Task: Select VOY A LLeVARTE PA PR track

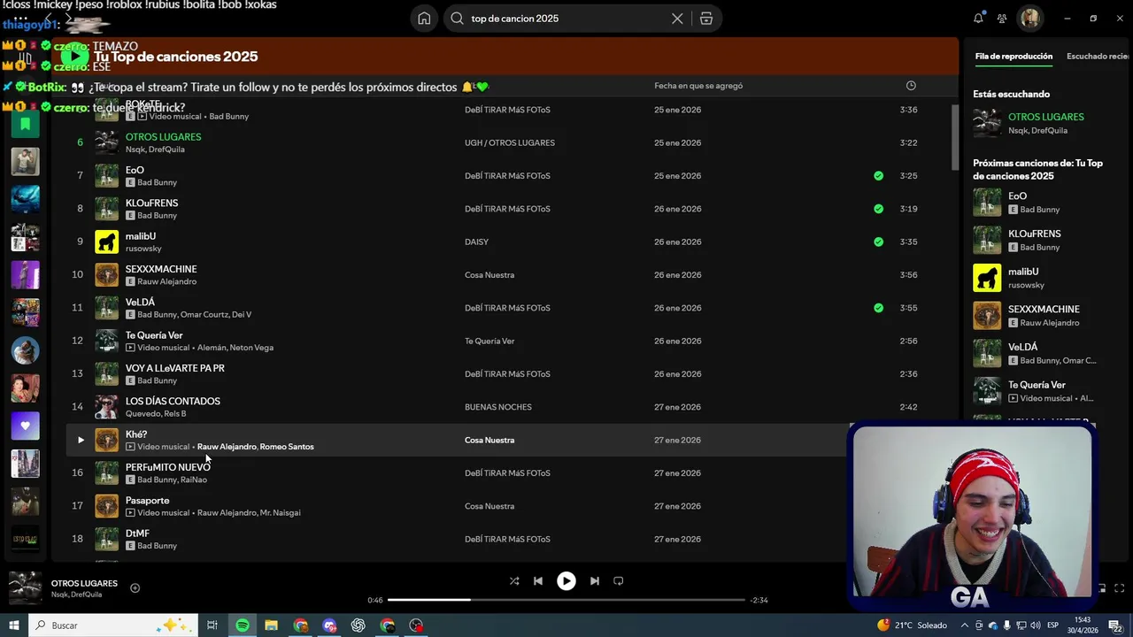Action: (175, 368)
